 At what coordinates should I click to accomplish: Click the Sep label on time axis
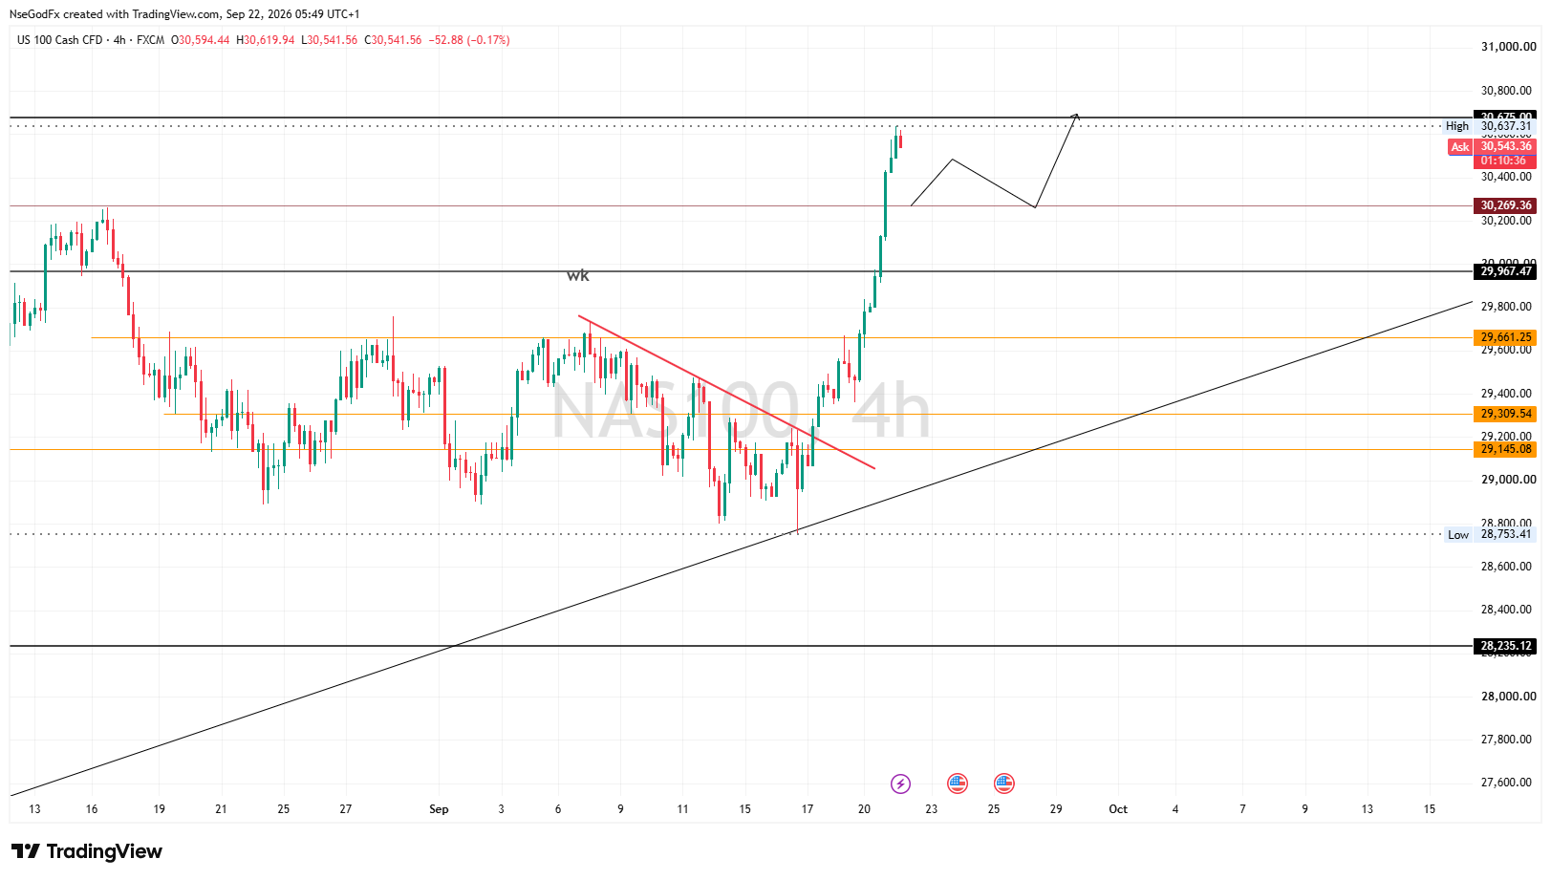coord(439,809)
